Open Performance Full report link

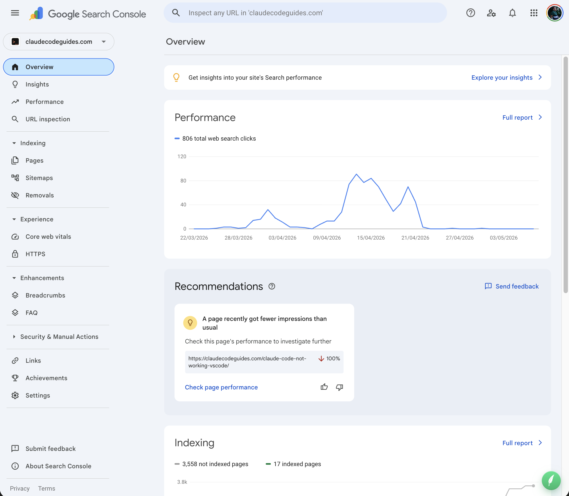point(518,117)
